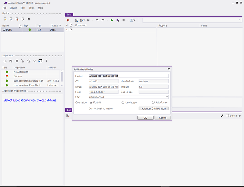Screen dimensions: 244x187
Task: Choose the Auto-Rotate orientation option
Action: click(x=153, y=102)
